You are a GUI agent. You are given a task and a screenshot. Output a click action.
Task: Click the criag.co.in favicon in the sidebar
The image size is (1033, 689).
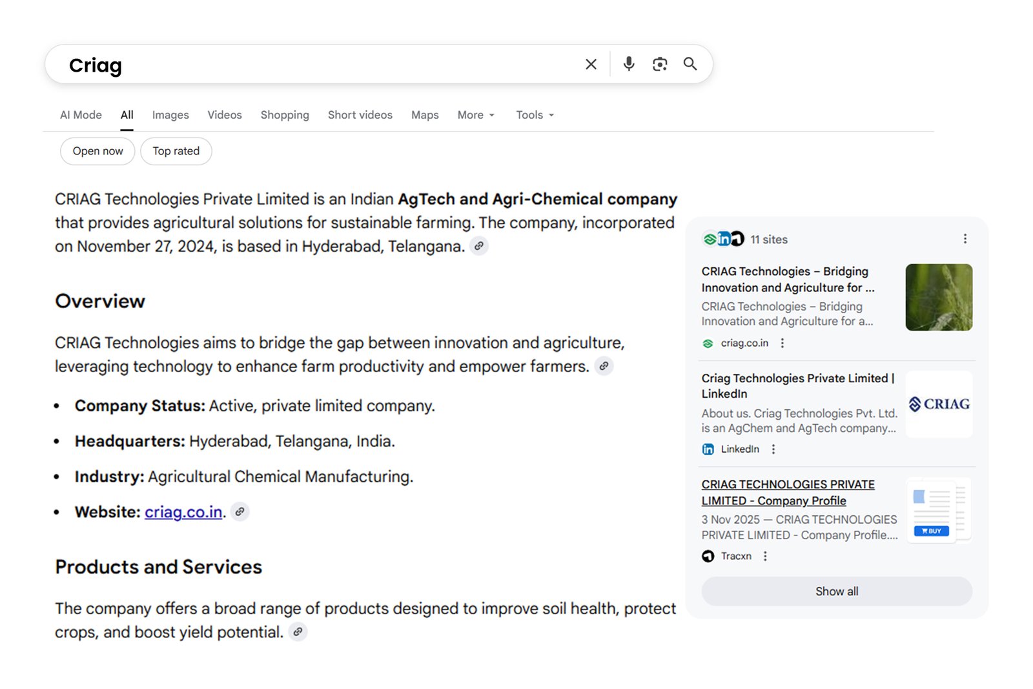coord(707,343)
